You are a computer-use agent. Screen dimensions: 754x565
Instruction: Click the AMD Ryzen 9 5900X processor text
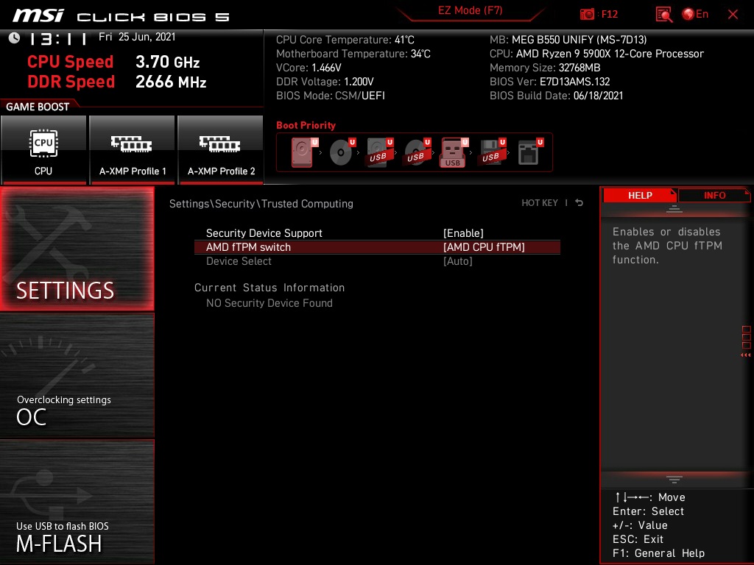click(596, 54)
